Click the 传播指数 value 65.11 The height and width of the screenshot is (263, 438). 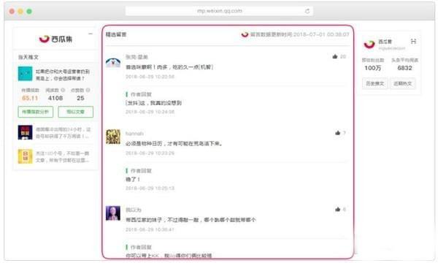[x=30, y=98]
